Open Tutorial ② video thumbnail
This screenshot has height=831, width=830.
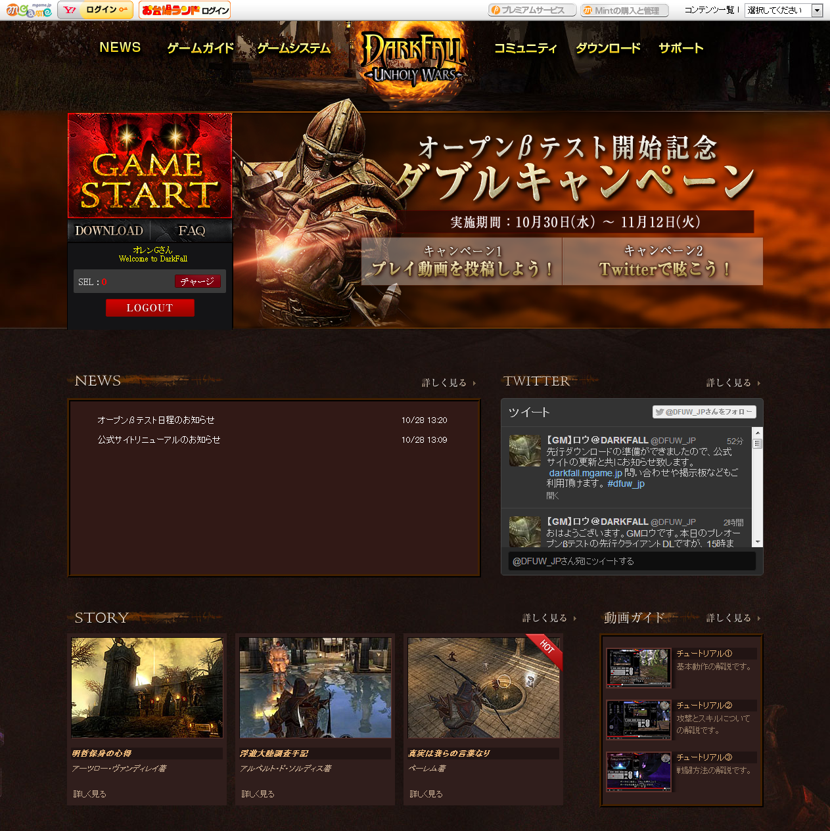point(638,719)
